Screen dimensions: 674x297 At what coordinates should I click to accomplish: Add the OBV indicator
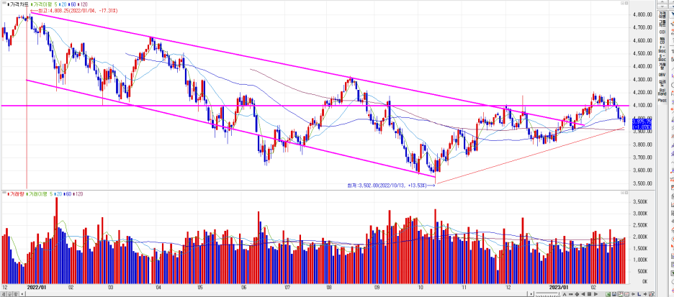pos(662,74)
